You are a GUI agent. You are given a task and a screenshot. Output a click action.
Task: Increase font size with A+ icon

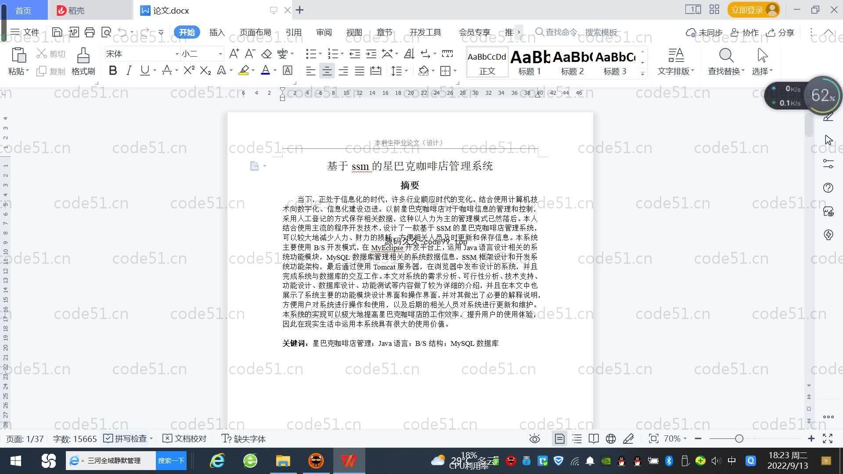[234, 54]
